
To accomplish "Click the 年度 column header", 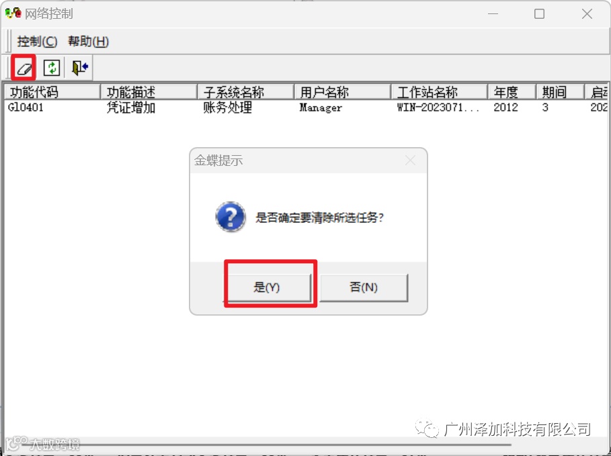I will point(512,92).
